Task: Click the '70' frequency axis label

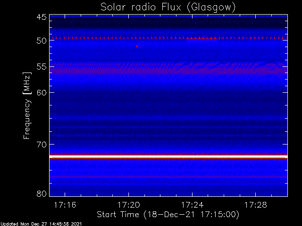Action: pos(42,145)
